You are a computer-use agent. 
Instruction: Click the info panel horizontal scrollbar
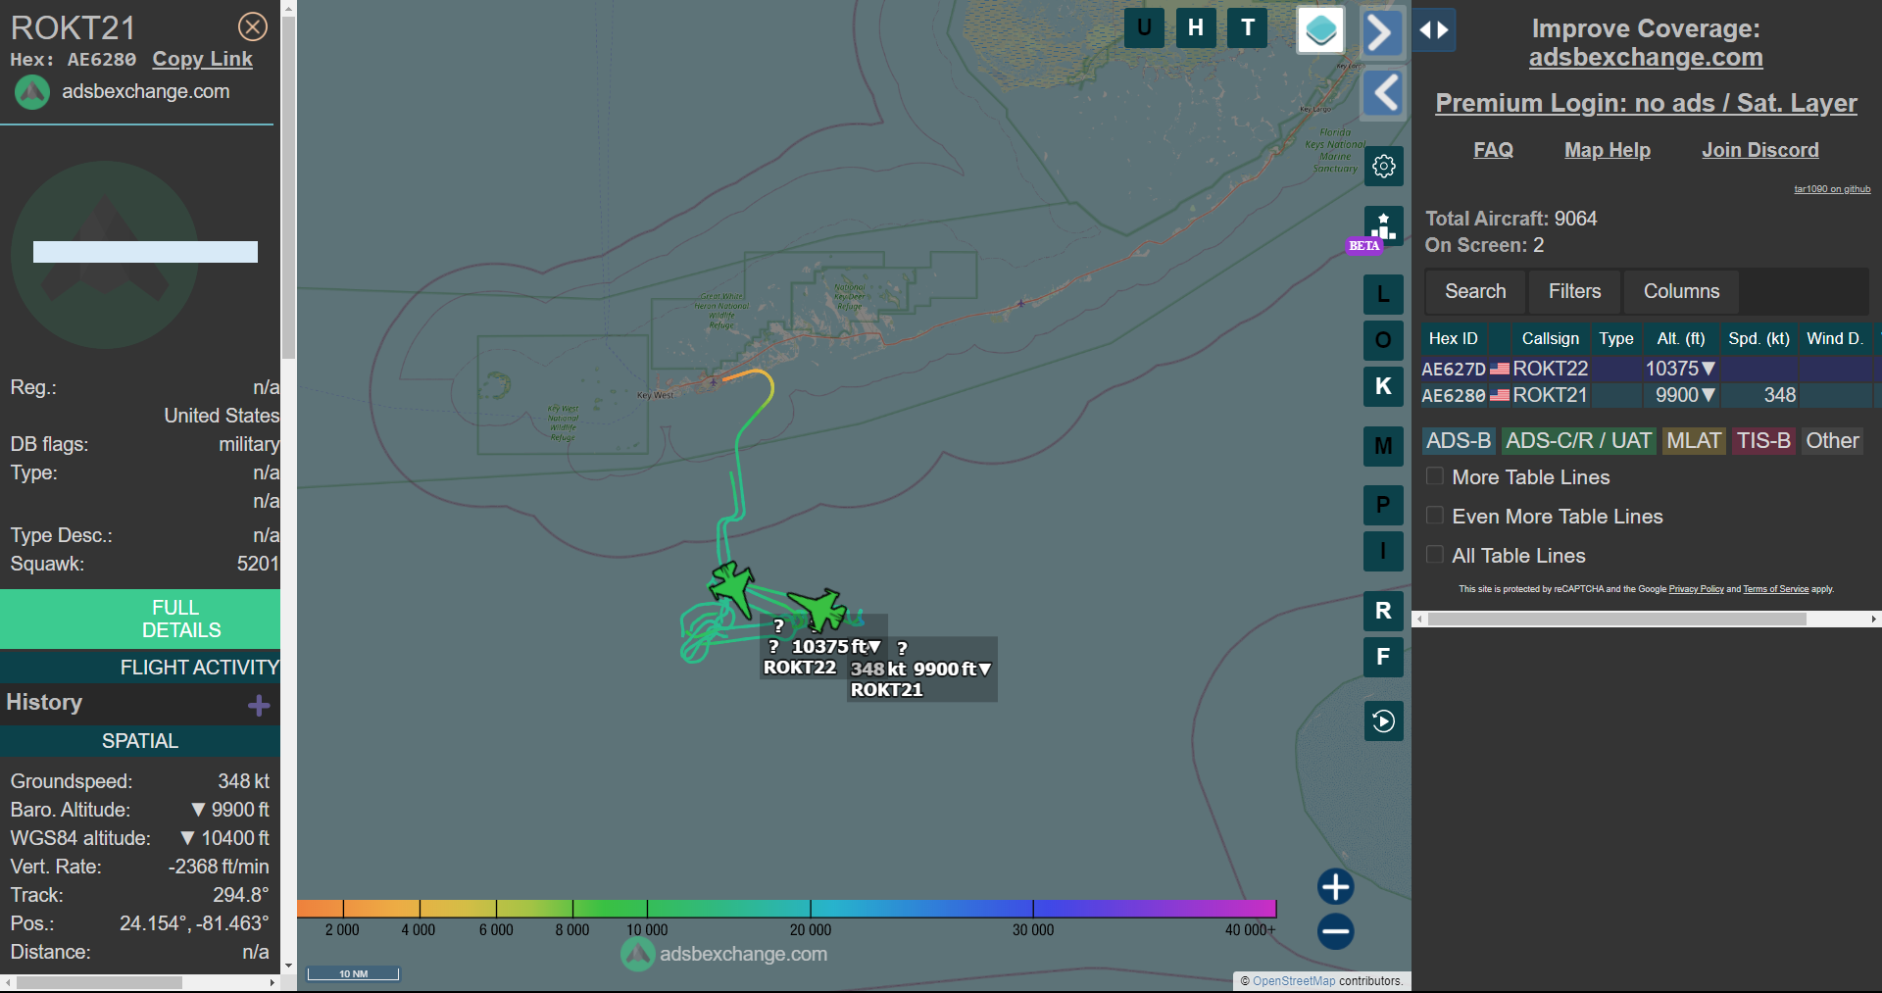pos(99,982)
